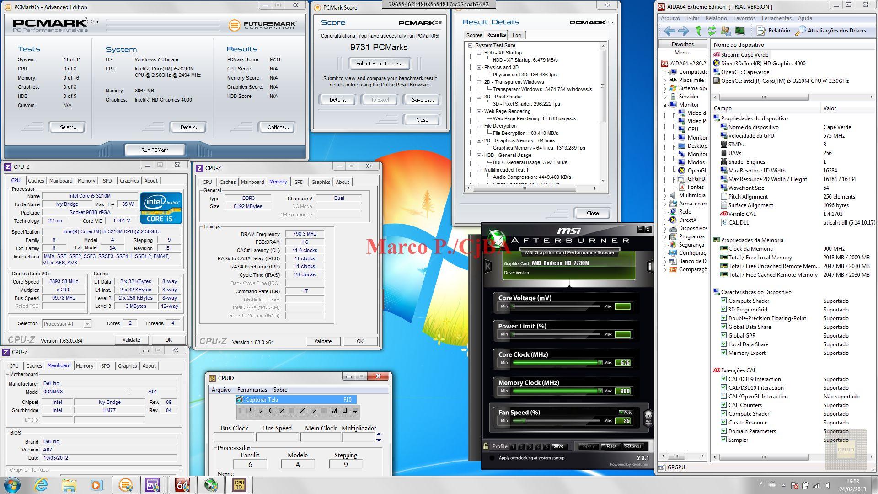Image resolution: width=878 pixels, height=494 pixels.
Task: Click the AIDA64 green graph monitor icon
Action: point(739,31)
